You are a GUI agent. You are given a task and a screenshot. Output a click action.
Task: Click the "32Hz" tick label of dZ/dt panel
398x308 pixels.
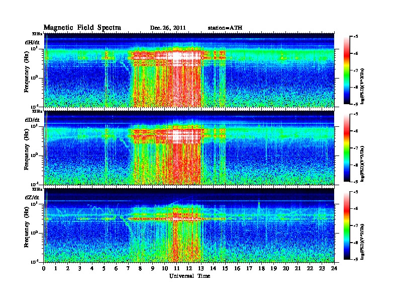tap(37, 189)
